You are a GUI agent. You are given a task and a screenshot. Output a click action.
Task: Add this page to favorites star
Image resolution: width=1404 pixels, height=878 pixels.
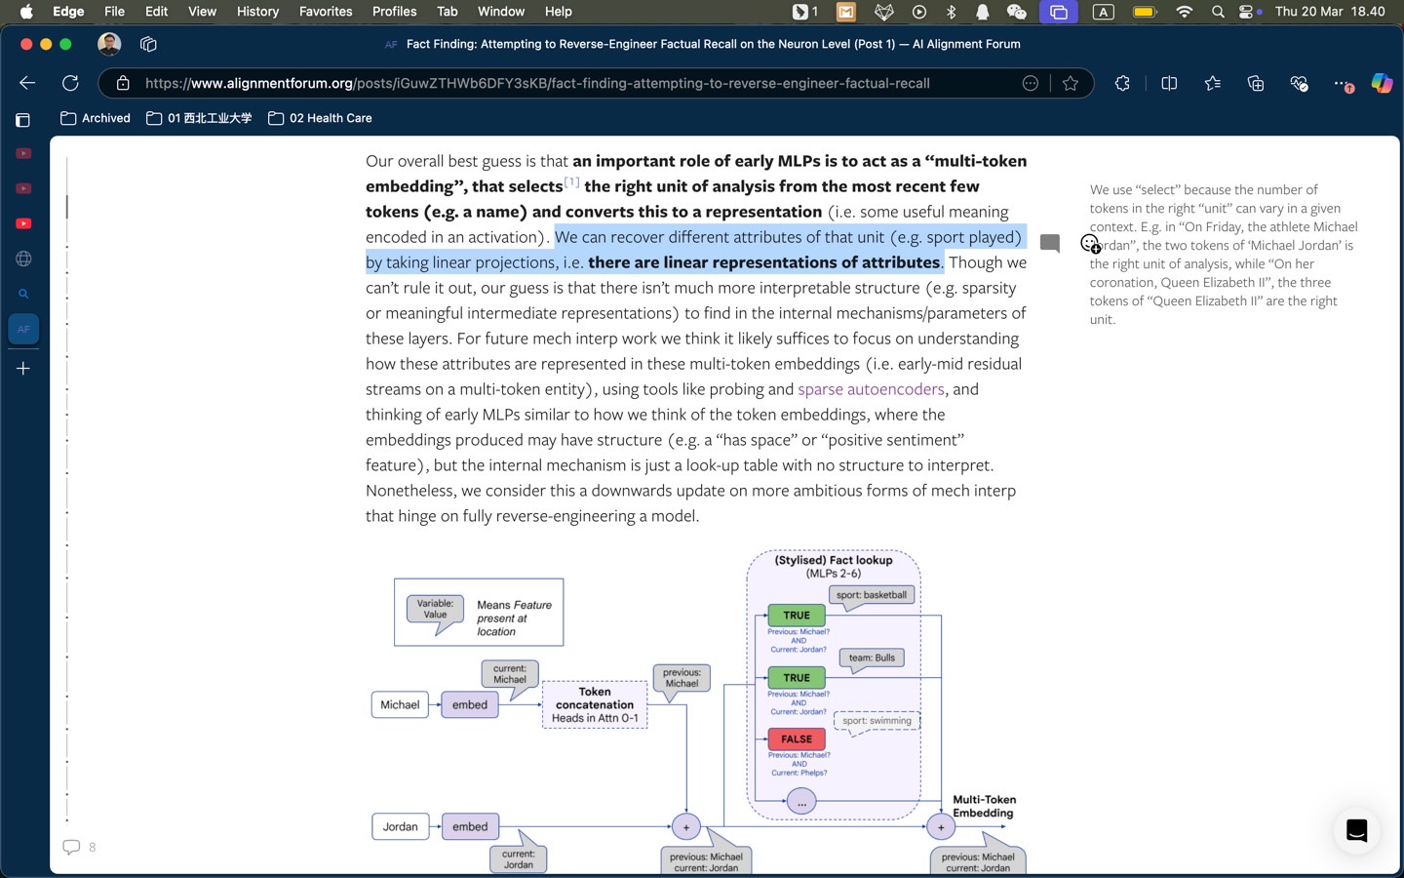coord(1071,83)
